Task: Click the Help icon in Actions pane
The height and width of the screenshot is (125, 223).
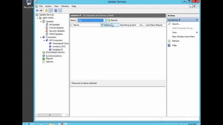Action: [169, 45]
